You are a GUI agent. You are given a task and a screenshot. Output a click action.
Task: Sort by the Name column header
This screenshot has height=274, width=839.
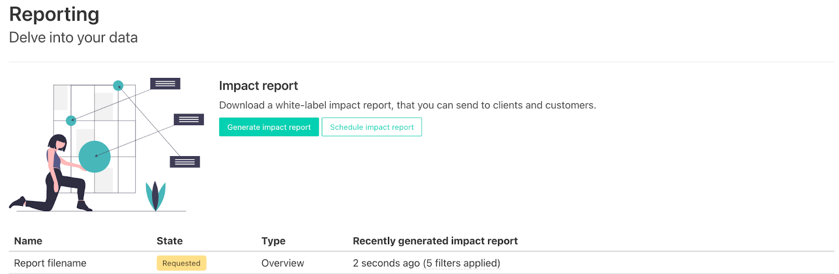28,241
